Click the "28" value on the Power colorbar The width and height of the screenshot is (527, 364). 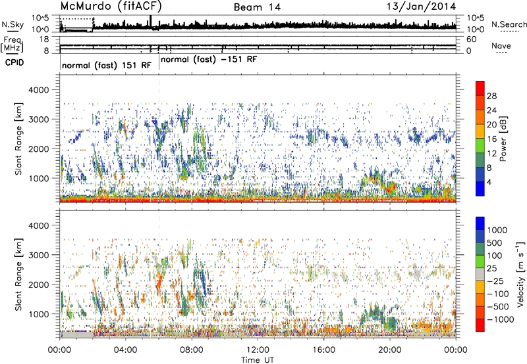click(491, 96)
